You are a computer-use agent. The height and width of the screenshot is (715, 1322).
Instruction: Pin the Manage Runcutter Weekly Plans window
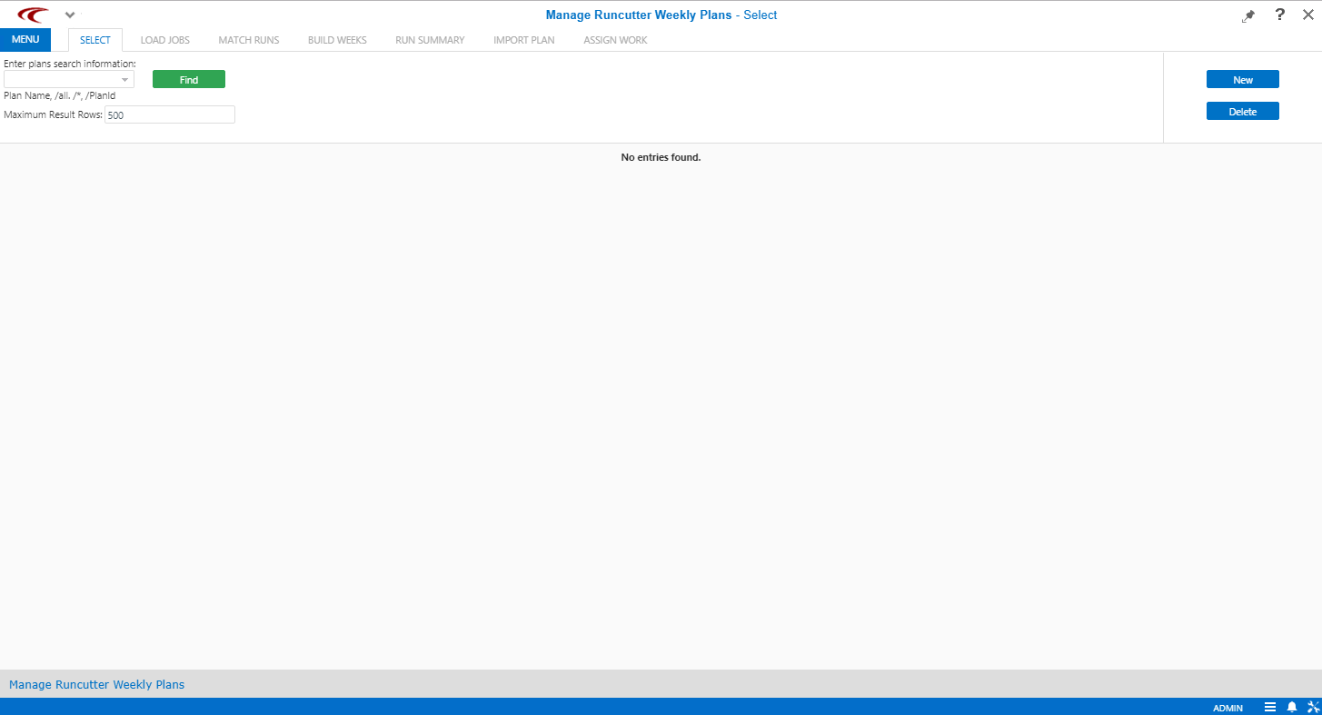tap(1248, 15)
